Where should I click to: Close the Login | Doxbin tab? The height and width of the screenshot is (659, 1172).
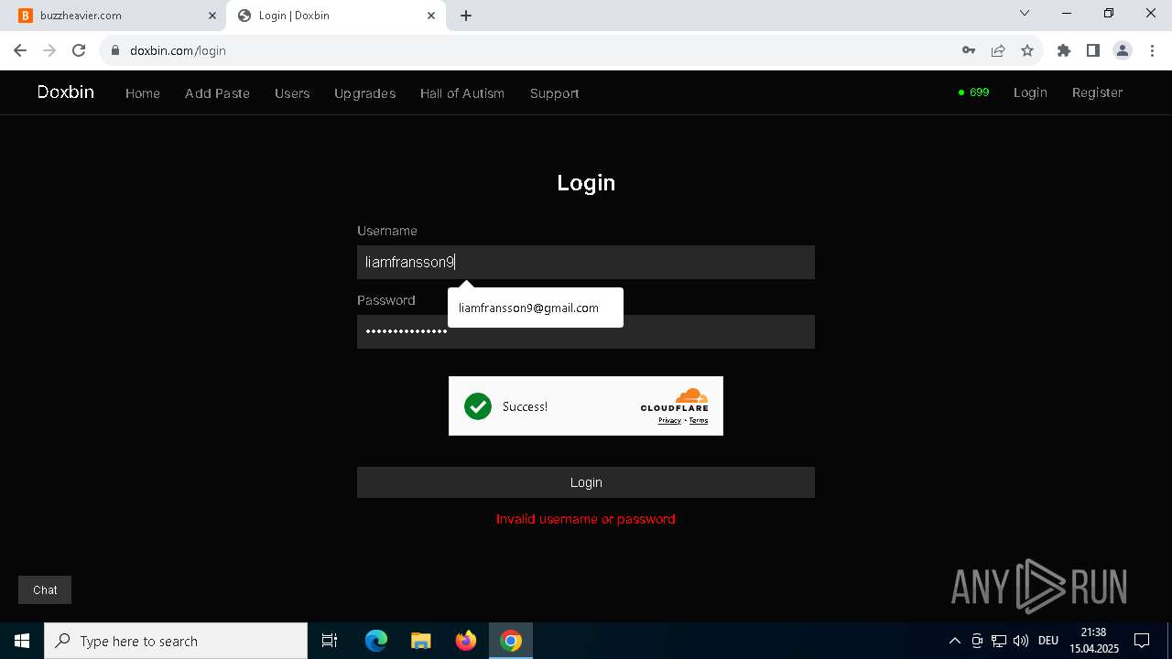click(432, 16)
